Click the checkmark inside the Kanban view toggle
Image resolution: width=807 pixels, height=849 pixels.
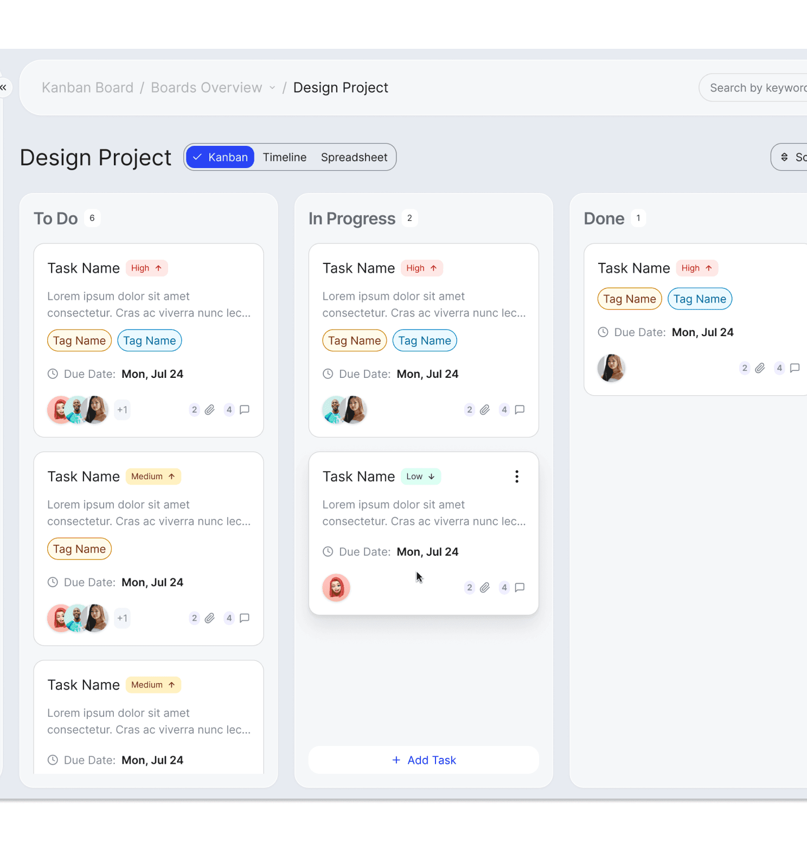coord(199,157)
